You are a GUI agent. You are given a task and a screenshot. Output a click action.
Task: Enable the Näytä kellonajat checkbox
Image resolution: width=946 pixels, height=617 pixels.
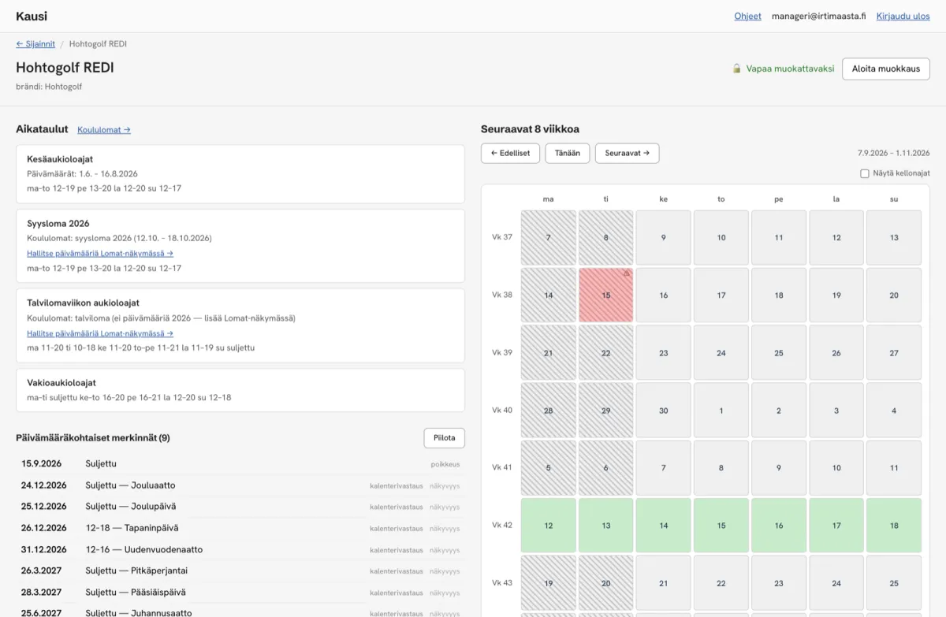(865, 173)
